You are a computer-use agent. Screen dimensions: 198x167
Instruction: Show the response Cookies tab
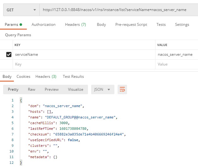(x=23, y=77)
